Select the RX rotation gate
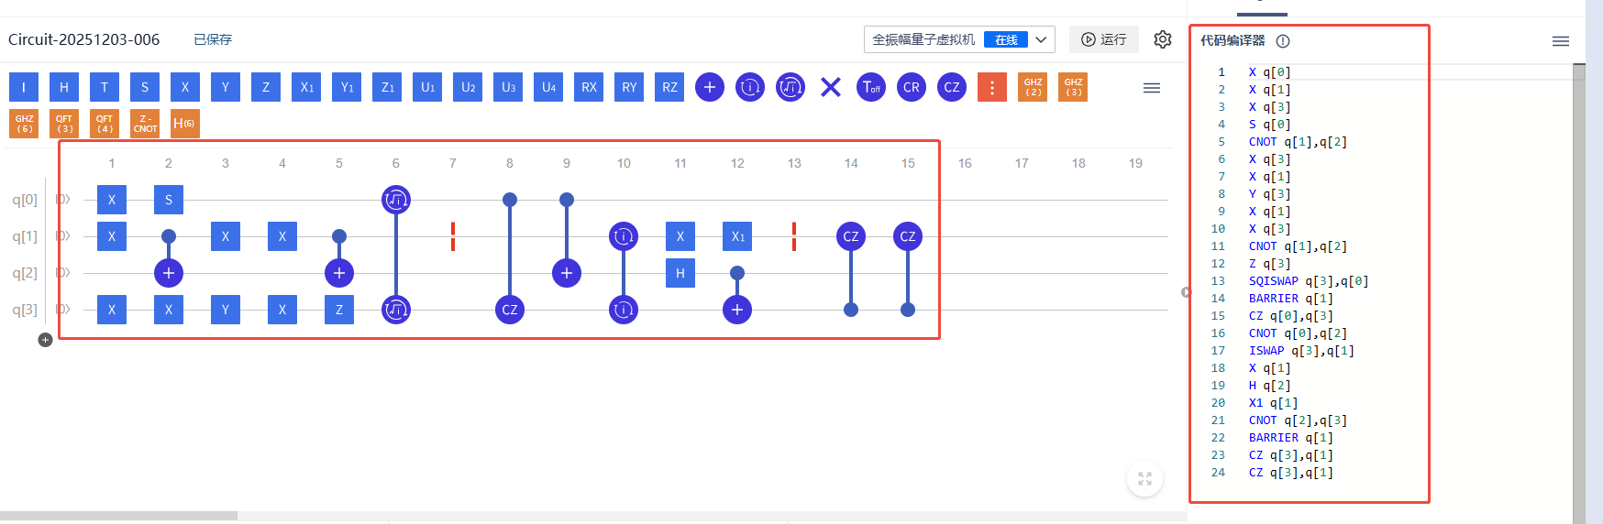The width and height of the screenshot is (1603, 524). (589, 87)
